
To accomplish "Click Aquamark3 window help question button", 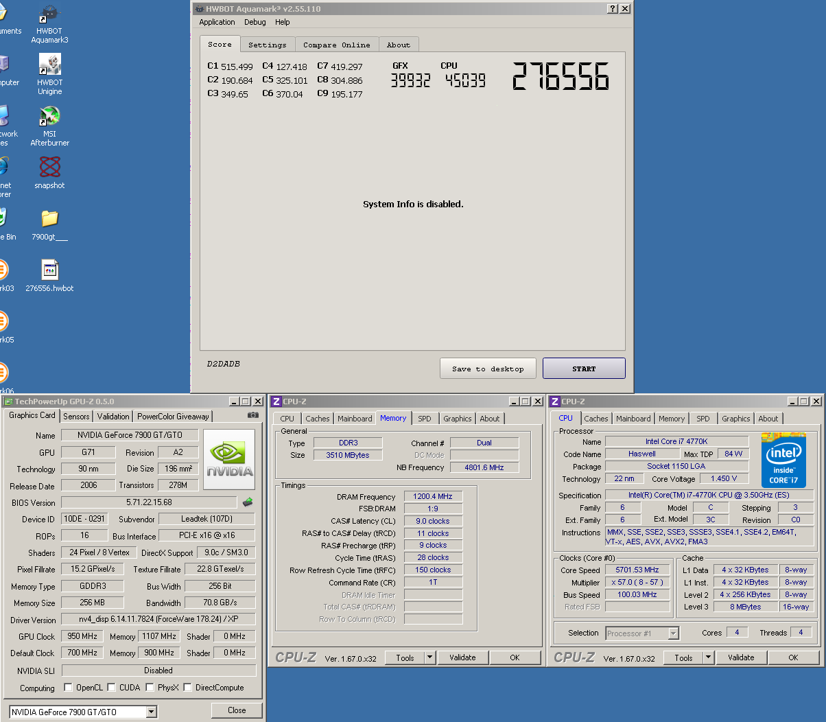I will pyautogui.click(x=613, y=9).
